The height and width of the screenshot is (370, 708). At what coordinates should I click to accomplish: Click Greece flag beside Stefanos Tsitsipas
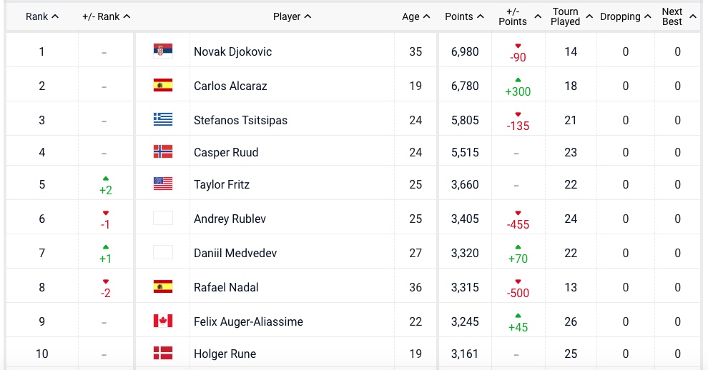coord(163,119)
